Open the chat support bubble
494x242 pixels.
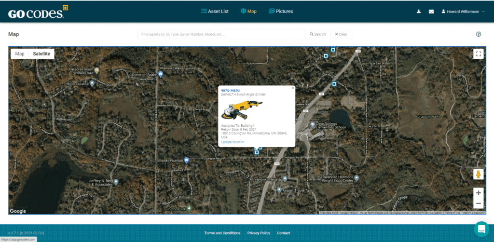coord(481,229)
